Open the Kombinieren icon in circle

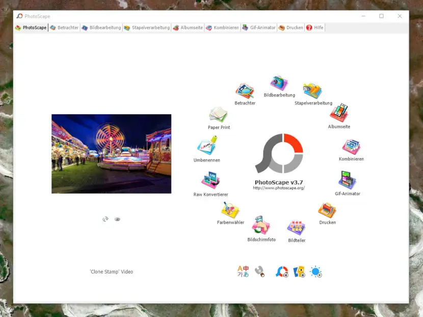click(351, 147)
